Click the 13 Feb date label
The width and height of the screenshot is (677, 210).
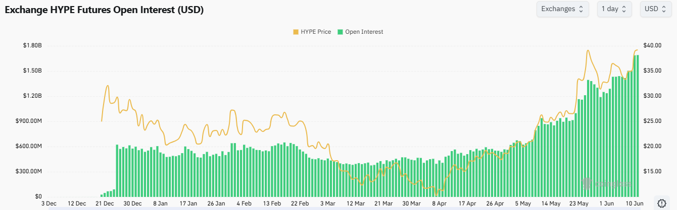pyautogui.click(x=272, y=203)
